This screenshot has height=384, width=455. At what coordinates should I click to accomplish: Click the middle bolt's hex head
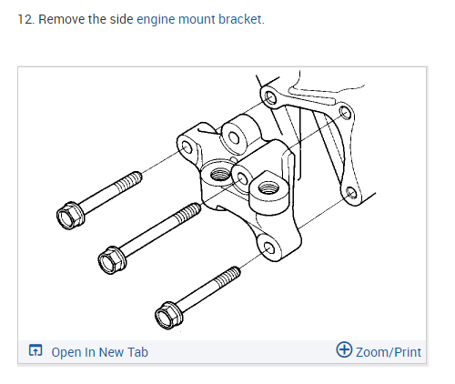[112, 260]
